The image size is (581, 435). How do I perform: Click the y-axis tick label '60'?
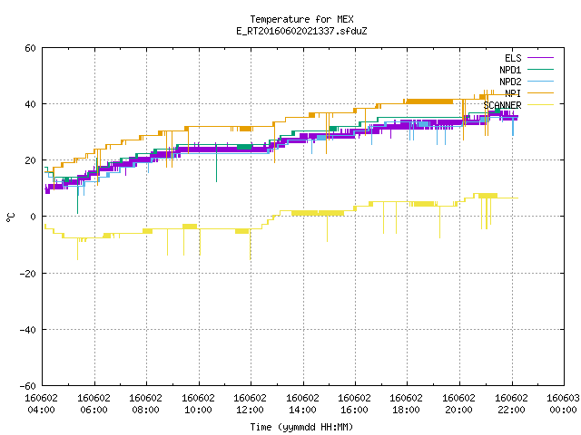point(30,48)
